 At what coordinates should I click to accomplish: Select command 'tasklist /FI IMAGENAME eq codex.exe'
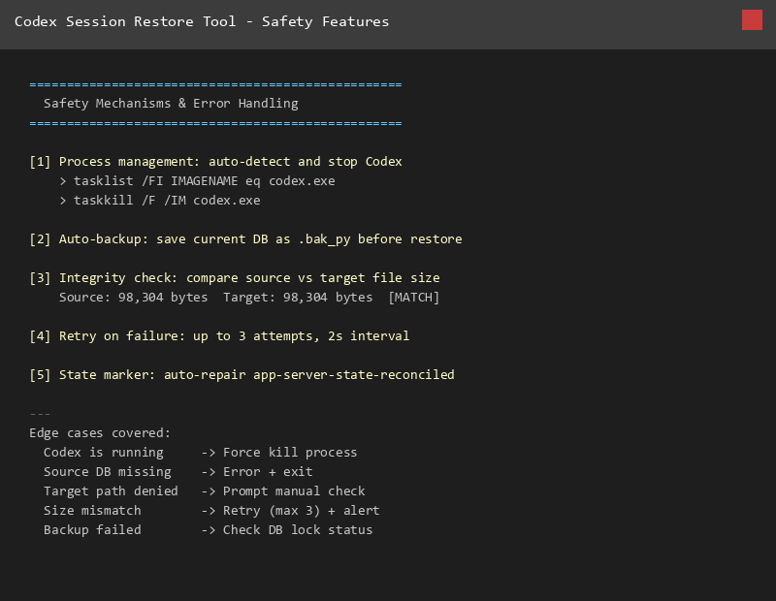coord(205,181)
